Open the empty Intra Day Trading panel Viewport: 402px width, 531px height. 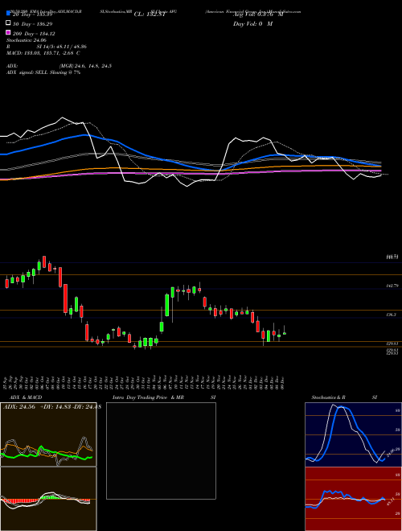[161, 451]
